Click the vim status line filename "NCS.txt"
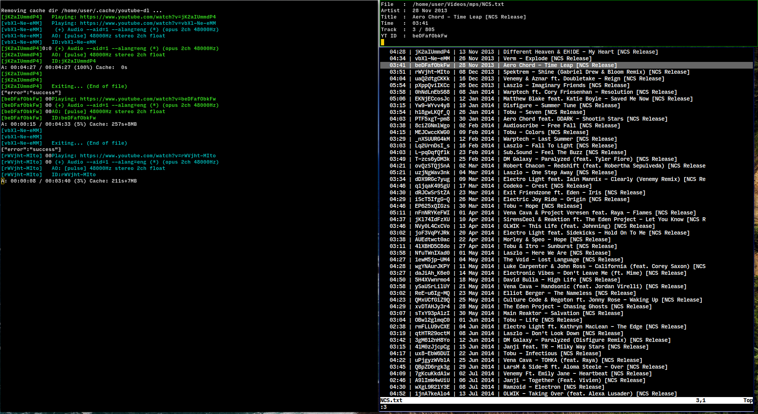Viewport: 758px width, 414px height. point(391,401)
